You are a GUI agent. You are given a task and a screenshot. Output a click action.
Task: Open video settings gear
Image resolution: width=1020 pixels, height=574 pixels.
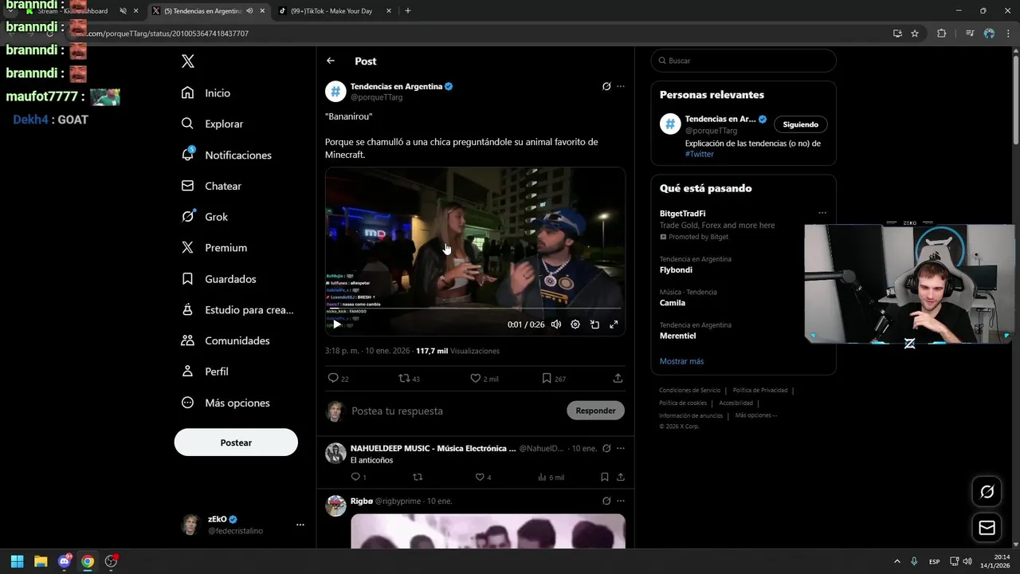click(x=575, y=324)
